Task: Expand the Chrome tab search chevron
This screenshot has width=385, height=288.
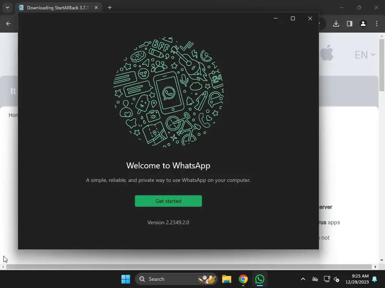Action: [8, 7]
